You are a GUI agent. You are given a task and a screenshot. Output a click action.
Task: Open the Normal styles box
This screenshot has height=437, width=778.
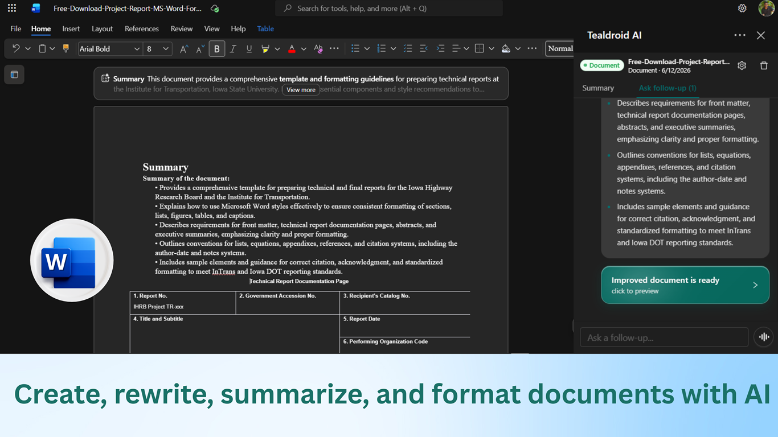tap(560, 49)
